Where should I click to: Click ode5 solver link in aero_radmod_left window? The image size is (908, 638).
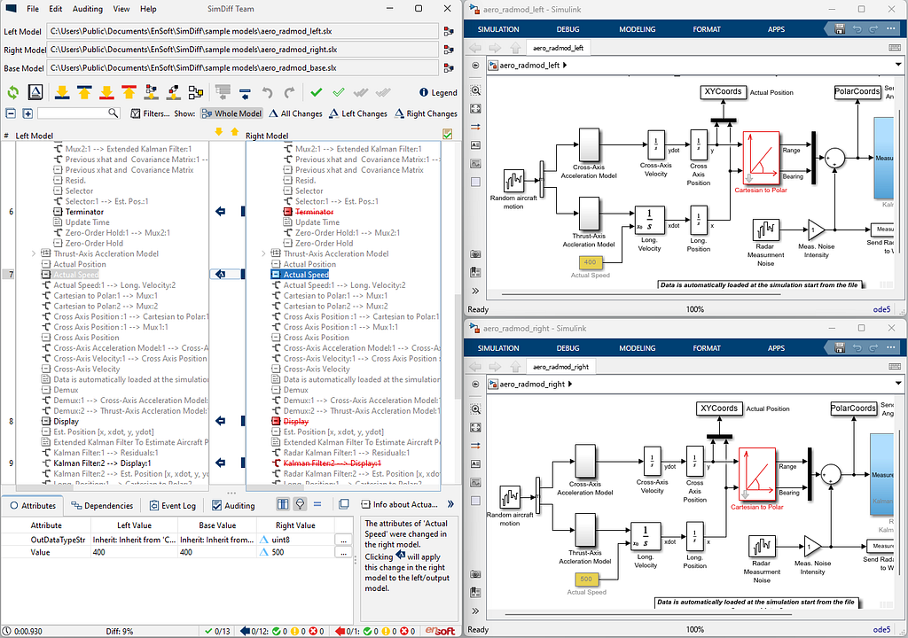tap(881, 309)
